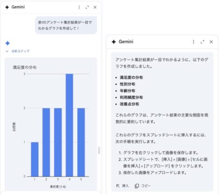Viewport: 219px width, 196px height.
Task: Click the 年齢分布 bullet item
Action: (x=127, y=91)
